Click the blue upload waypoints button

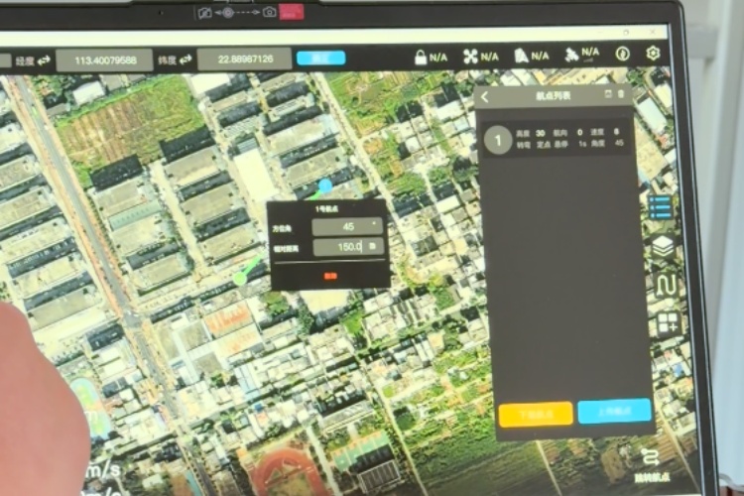614,412
